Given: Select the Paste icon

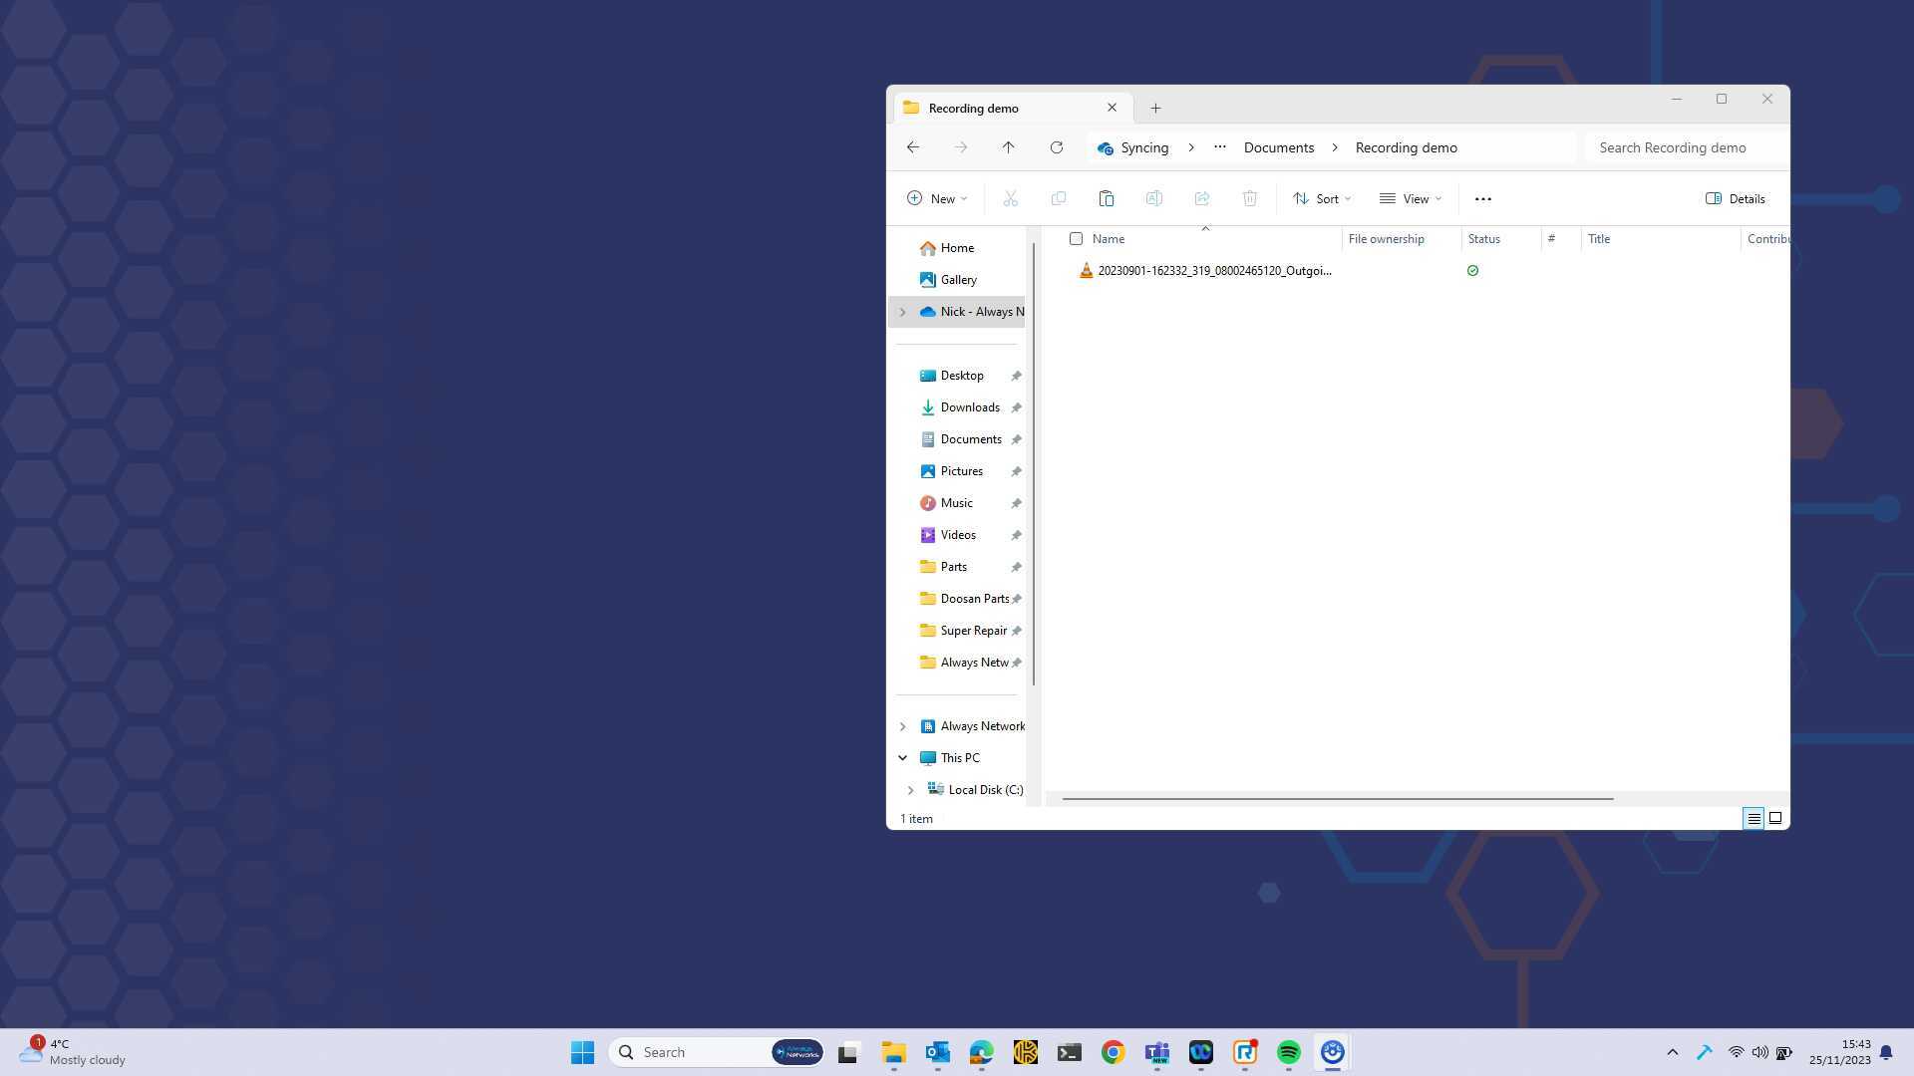Looking at the screenshot, I should point(1107,198).
